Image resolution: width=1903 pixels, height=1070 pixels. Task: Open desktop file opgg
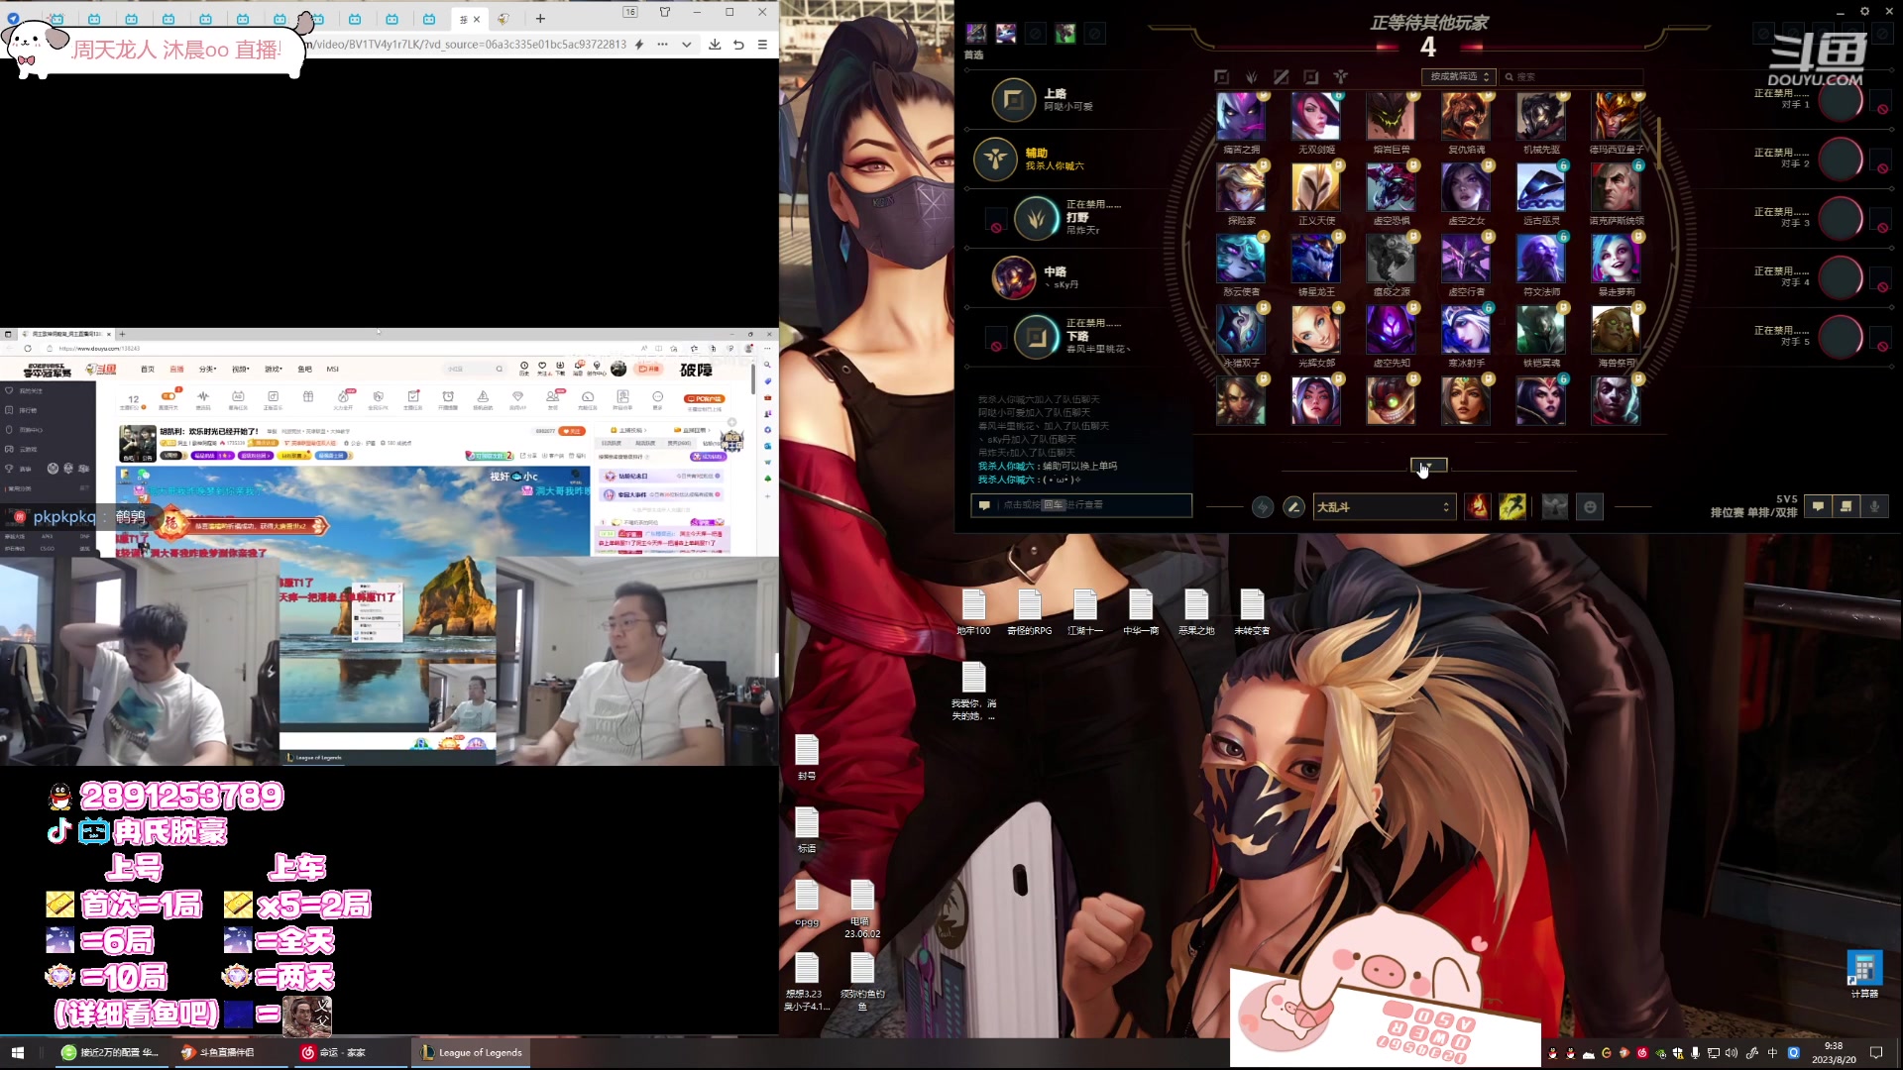click(807, 903)
